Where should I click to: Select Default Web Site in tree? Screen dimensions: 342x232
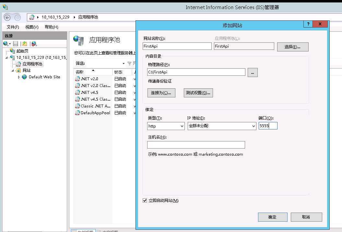(x=44, y=77)
